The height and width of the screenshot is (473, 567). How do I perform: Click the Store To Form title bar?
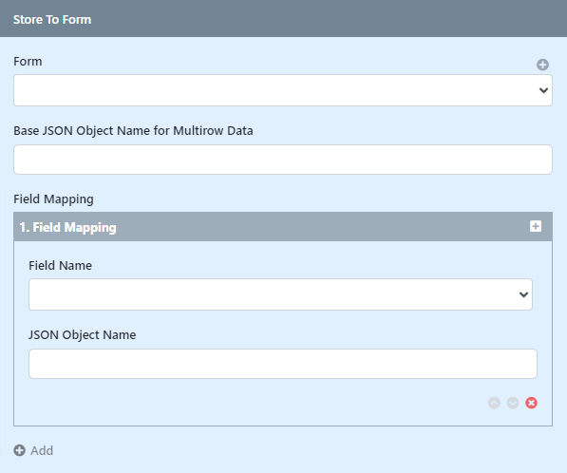pos(283,19)
